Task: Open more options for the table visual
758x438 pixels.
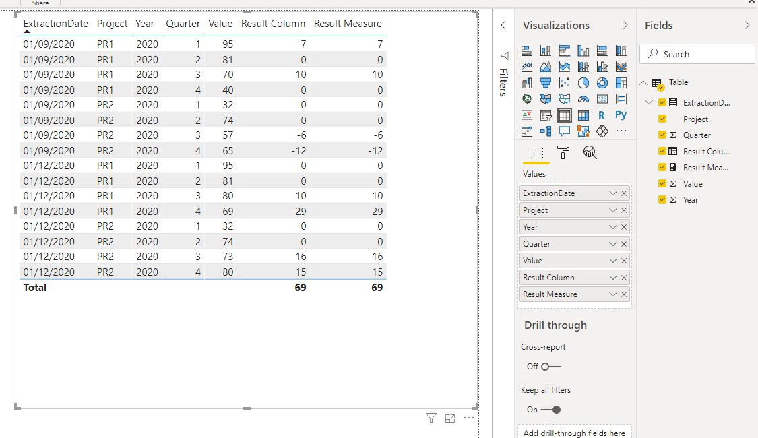Action: click(469, 418)
